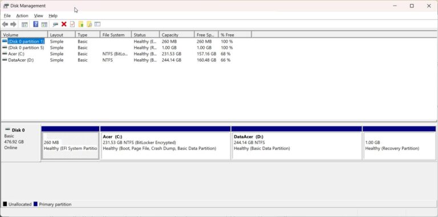The width and height of the screenshot is (438, 217).
Task: Click the 231.53 GB capacity cell
Action: (171, 54)
